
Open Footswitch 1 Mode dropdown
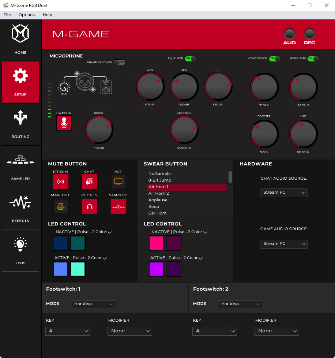(93, 304)
